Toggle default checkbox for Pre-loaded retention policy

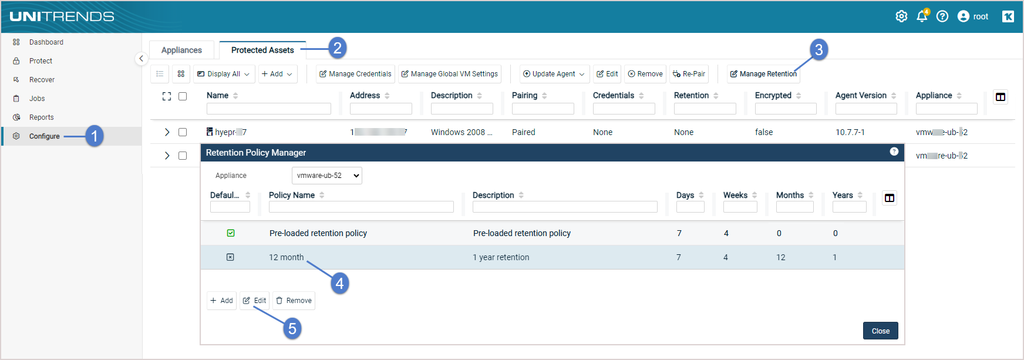pyautogui.click(x=231, y=233)
